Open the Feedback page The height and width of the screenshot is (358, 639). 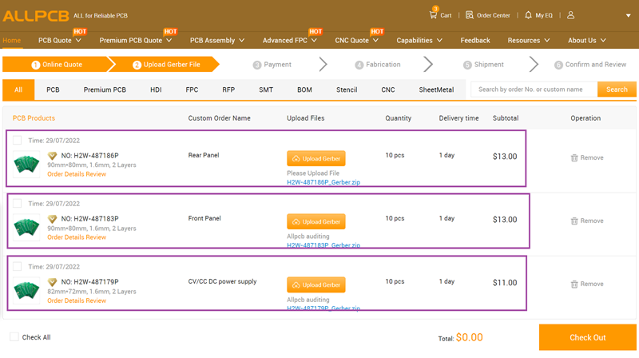click(475, 41)
